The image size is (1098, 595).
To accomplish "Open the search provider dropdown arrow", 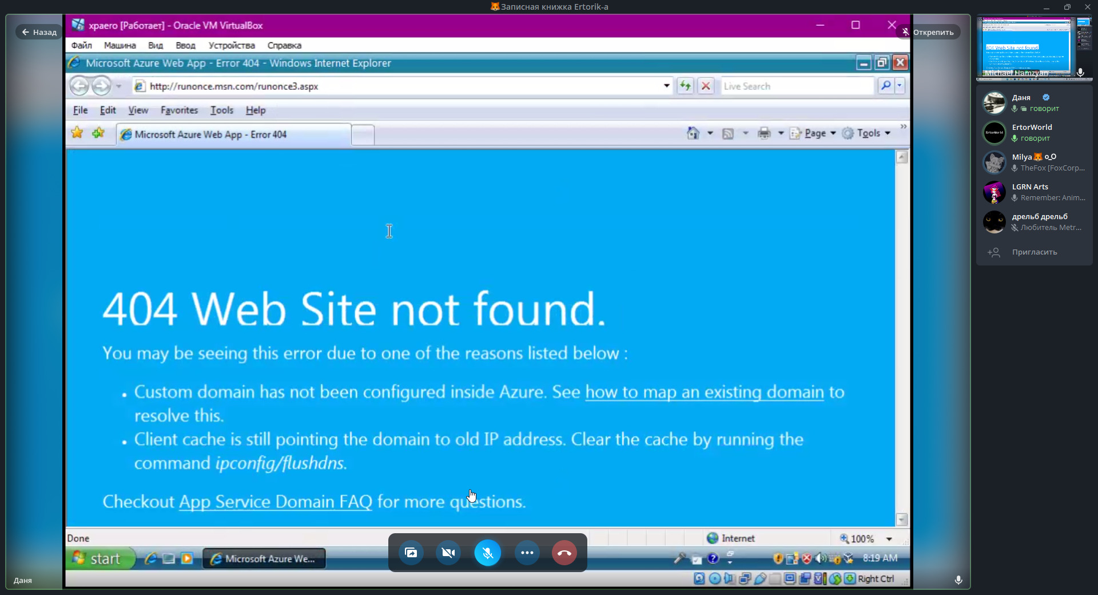I will coord(900,86).
